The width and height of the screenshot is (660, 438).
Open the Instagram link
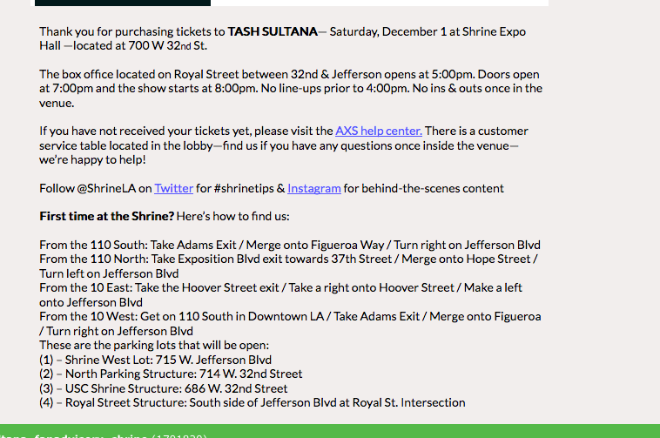(313, 188)
